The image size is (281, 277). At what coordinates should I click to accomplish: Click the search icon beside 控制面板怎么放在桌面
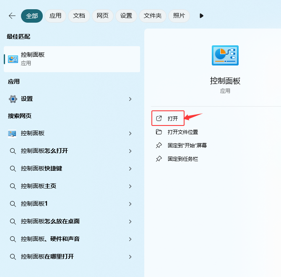13,222
